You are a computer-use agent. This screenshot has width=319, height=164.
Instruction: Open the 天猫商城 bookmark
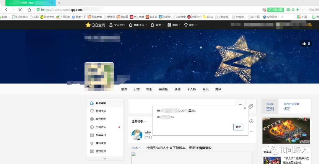click(x=95, y=17)
